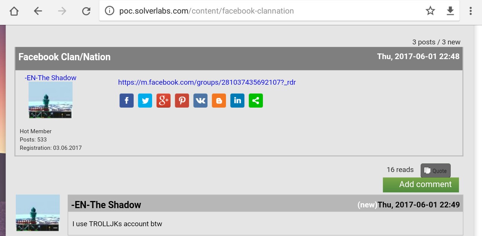This screenshot has height=236, width=482.
Task: Open the green generic share icon
Action: click(x=256, y=100)
